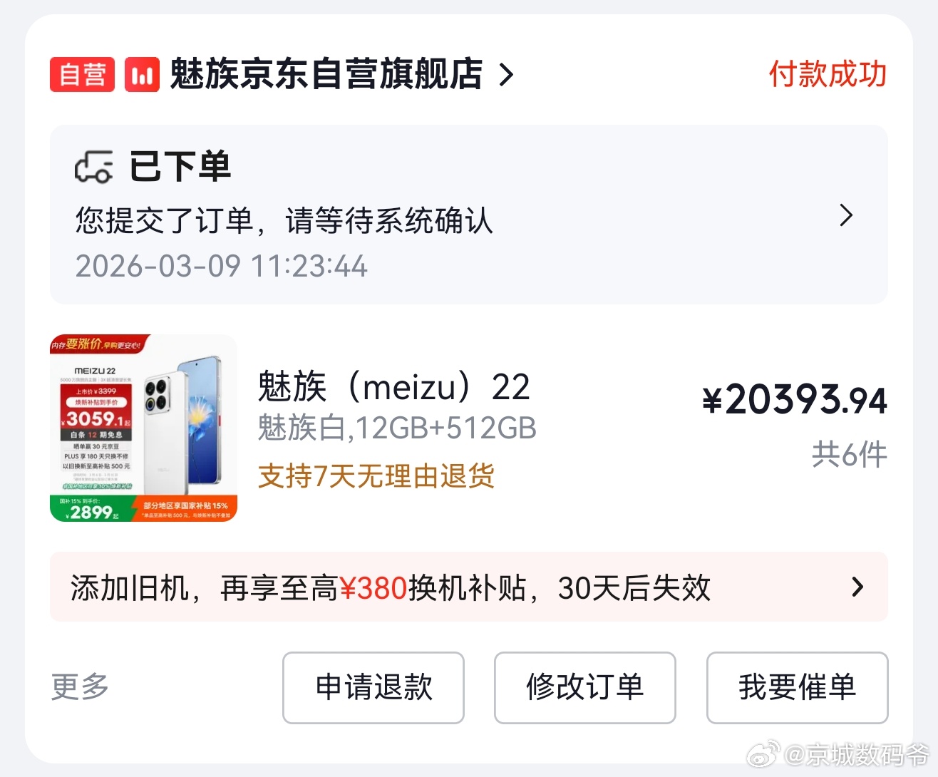938x777 pixels.
Task: Expand the 换机补贴 trade-in banner chevron
Action: [x=858, y=587]
